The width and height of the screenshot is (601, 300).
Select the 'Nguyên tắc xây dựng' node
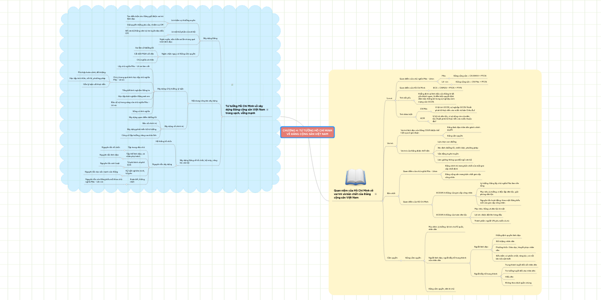162,164
